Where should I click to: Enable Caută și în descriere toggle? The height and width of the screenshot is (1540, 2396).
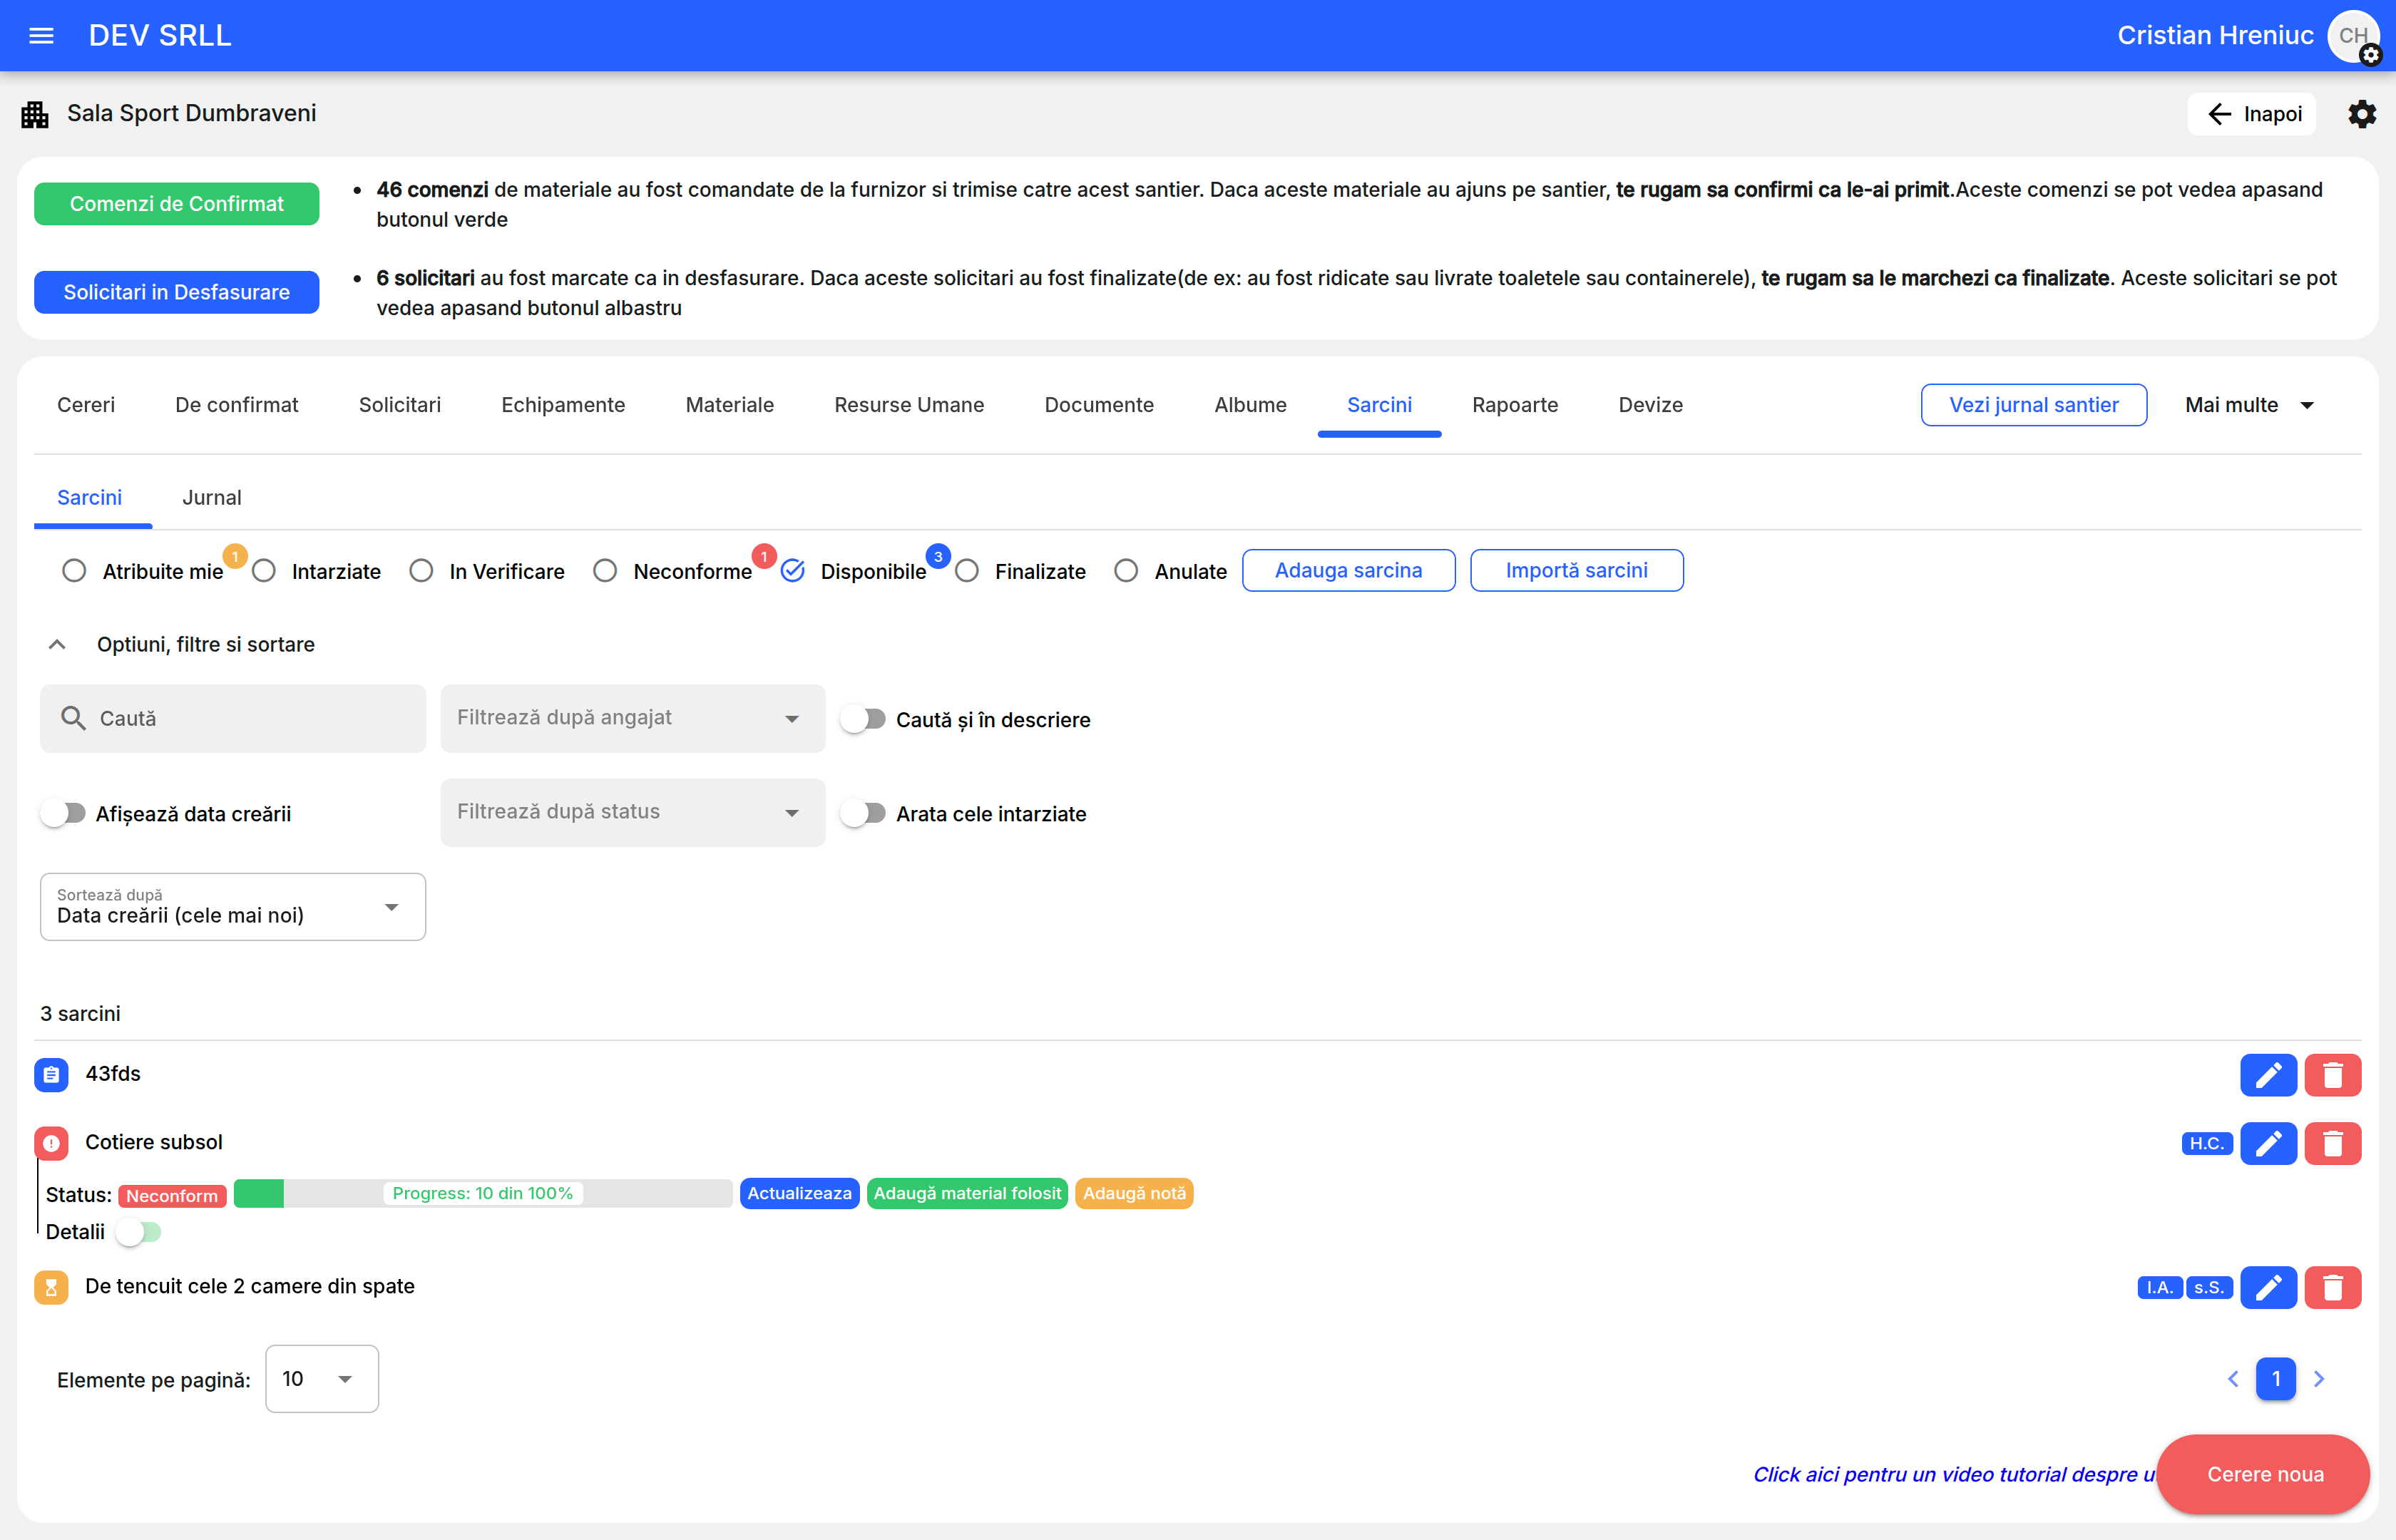tap(864, 719)
